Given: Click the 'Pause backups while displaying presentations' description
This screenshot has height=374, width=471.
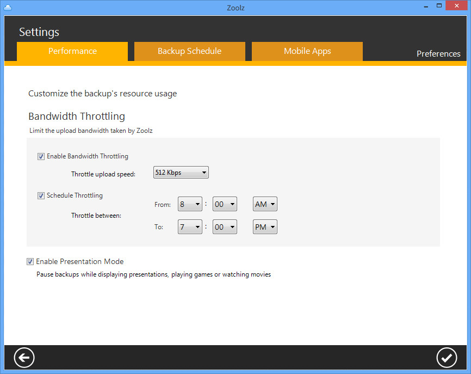Looking at the screenshot, I should click(153, 274).
